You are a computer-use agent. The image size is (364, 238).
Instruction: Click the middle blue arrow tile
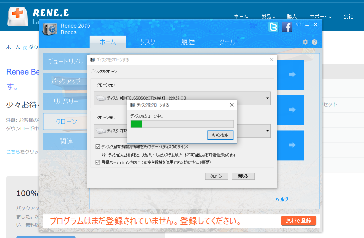pos(290,110)
